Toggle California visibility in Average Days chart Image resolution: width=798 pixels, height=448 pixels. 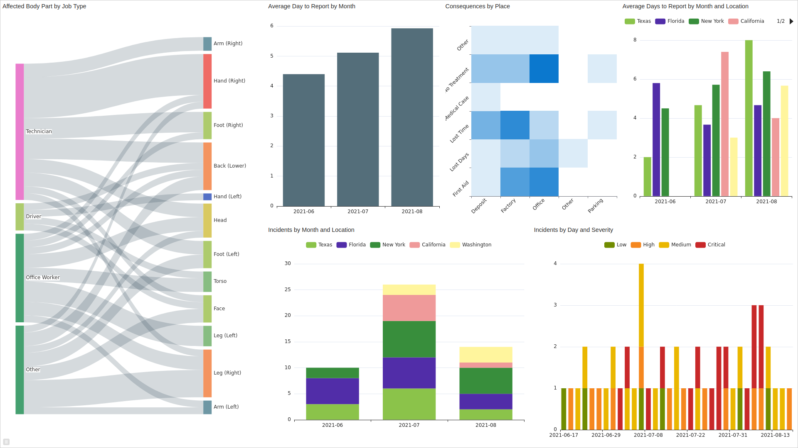tap(751, 21)
